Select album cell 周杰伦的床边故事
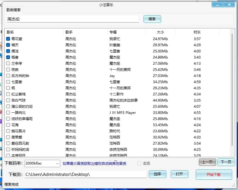This screenshot has width=238, height=190. tap(123, 100)
